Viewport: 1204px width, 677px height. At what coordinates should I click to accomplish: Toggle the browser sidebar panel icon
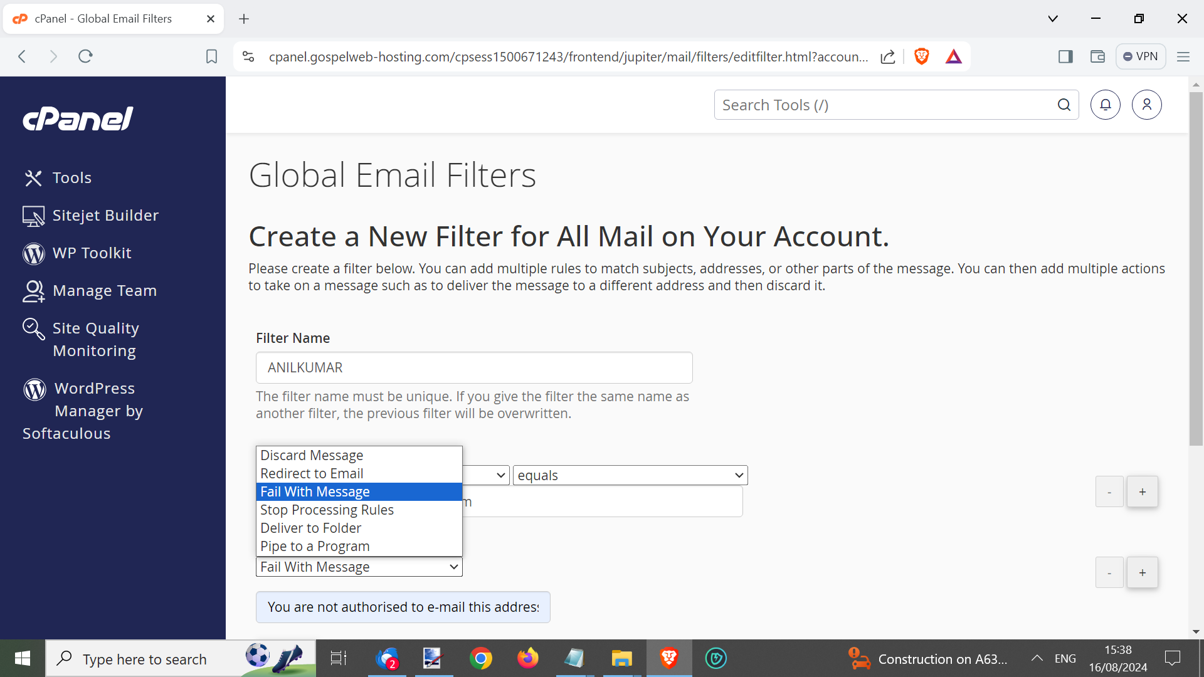pos(1065,56)
